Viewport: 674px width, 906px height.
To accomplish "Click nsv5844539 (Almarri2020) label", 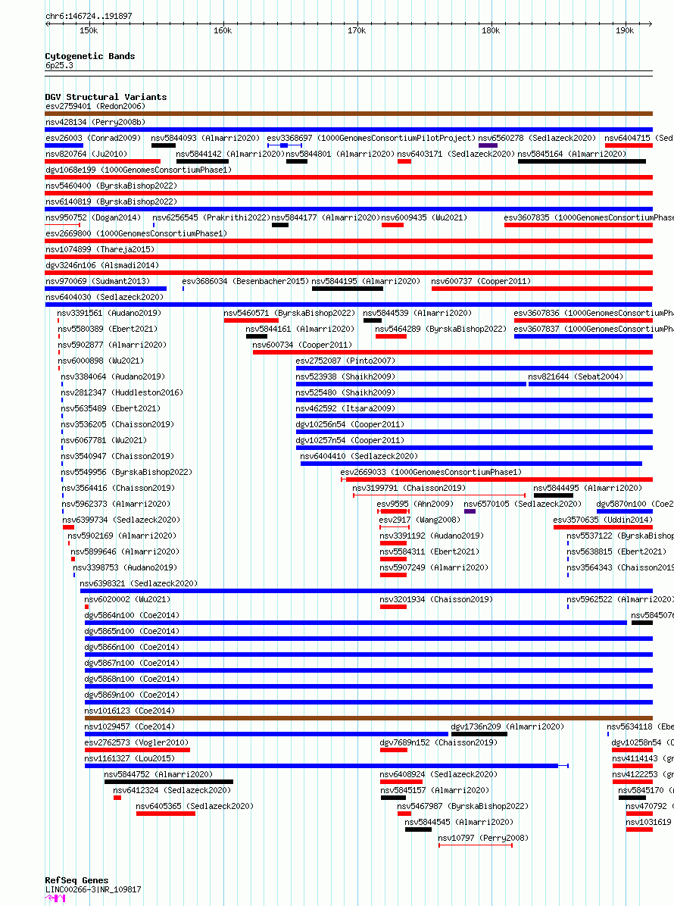I will click(x=417, y=313).
